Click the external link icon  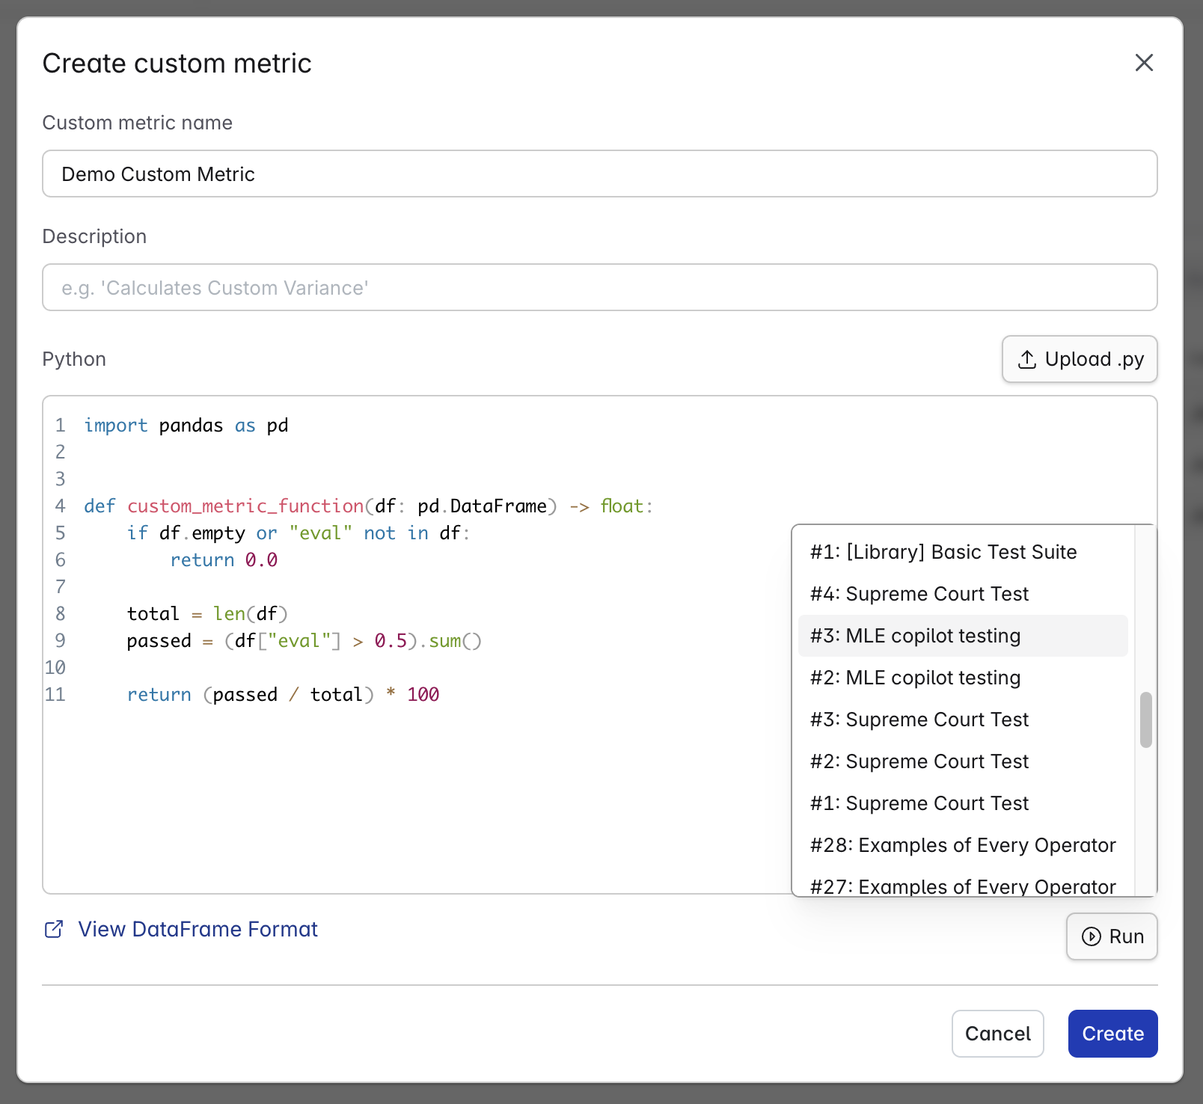point(54,929)
